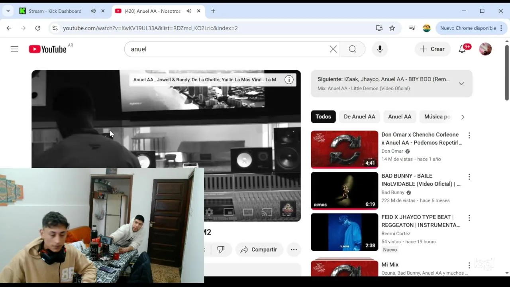The width and height of the screenshot is (510, 287).
Task: Click the magnifier search button
Action: pyautogui.click(x=353, y=49)
